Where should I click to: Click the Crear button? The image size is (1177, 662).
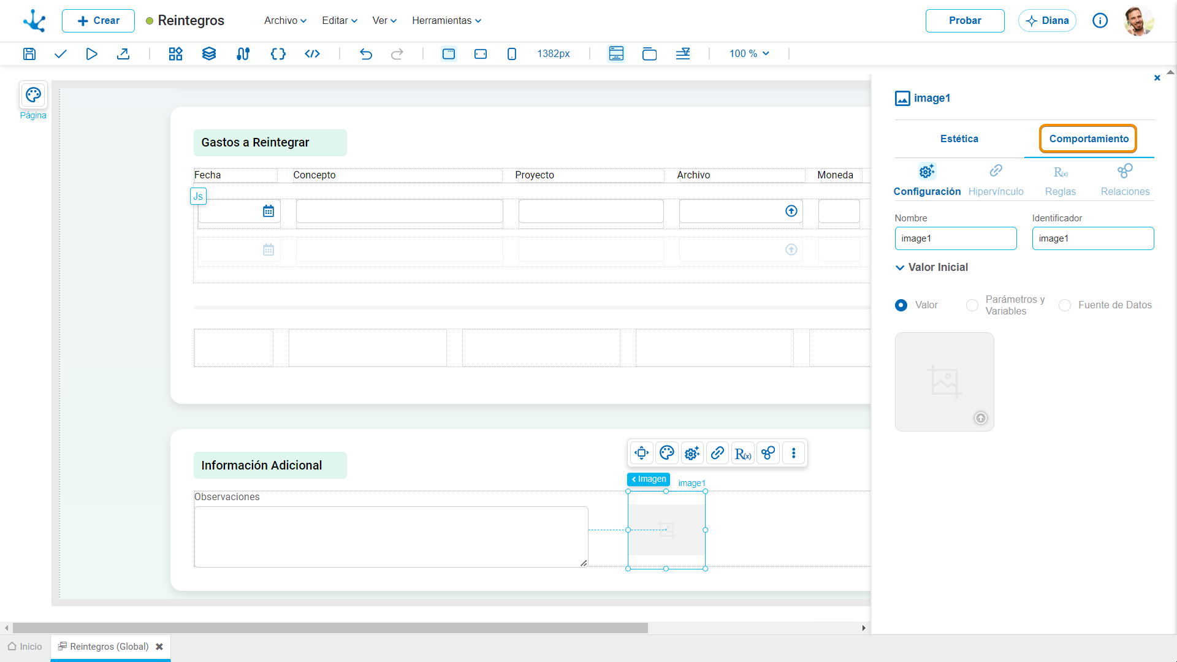tap(98, 21)
